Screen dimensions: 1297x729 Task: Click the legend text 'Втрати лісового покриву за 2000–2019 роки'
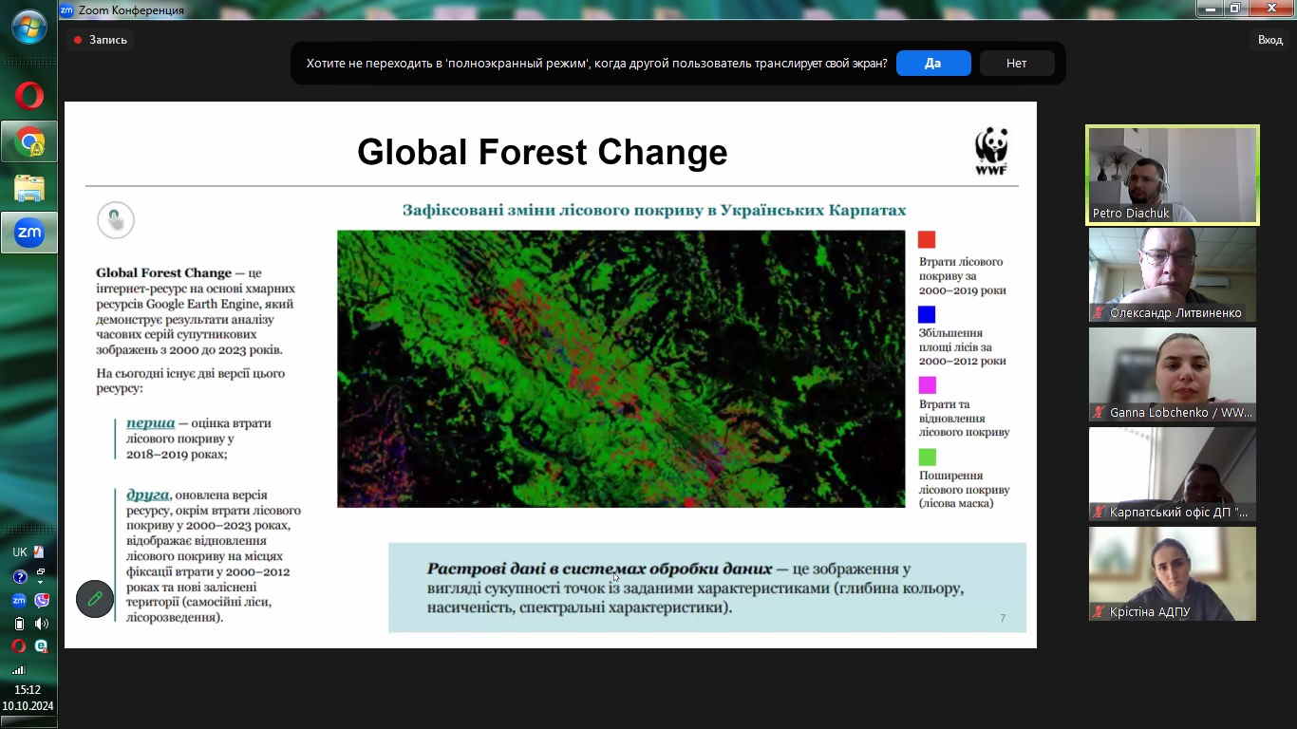click(963, 276)
